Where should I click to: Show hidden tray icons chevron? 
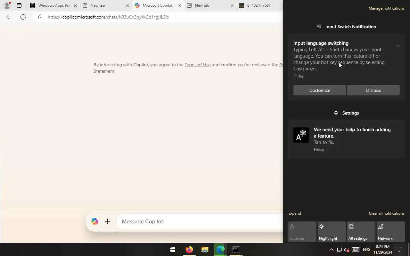click(332, 250)
